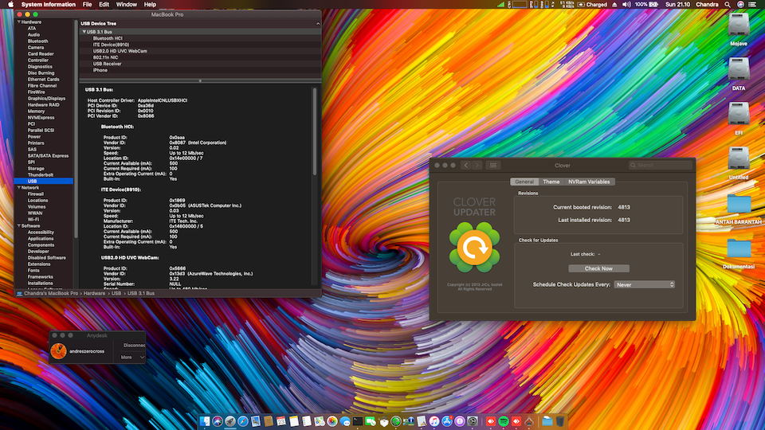Open Finder from the dock
765x430 pixels.
pyautogui.click(x=205, y=420)
